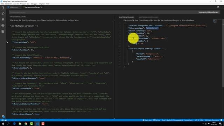Click the "editor.insertSpaces" default setting line
Screen dimensions: 224x126
click(26, 114)
